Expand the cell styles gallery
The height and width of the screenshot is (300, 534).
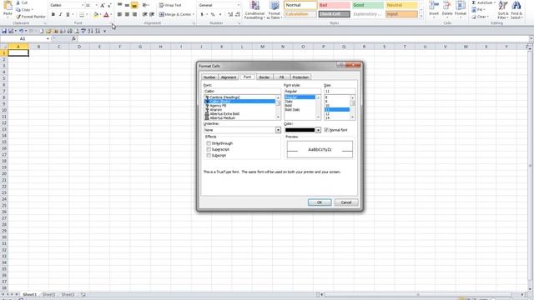421,17
